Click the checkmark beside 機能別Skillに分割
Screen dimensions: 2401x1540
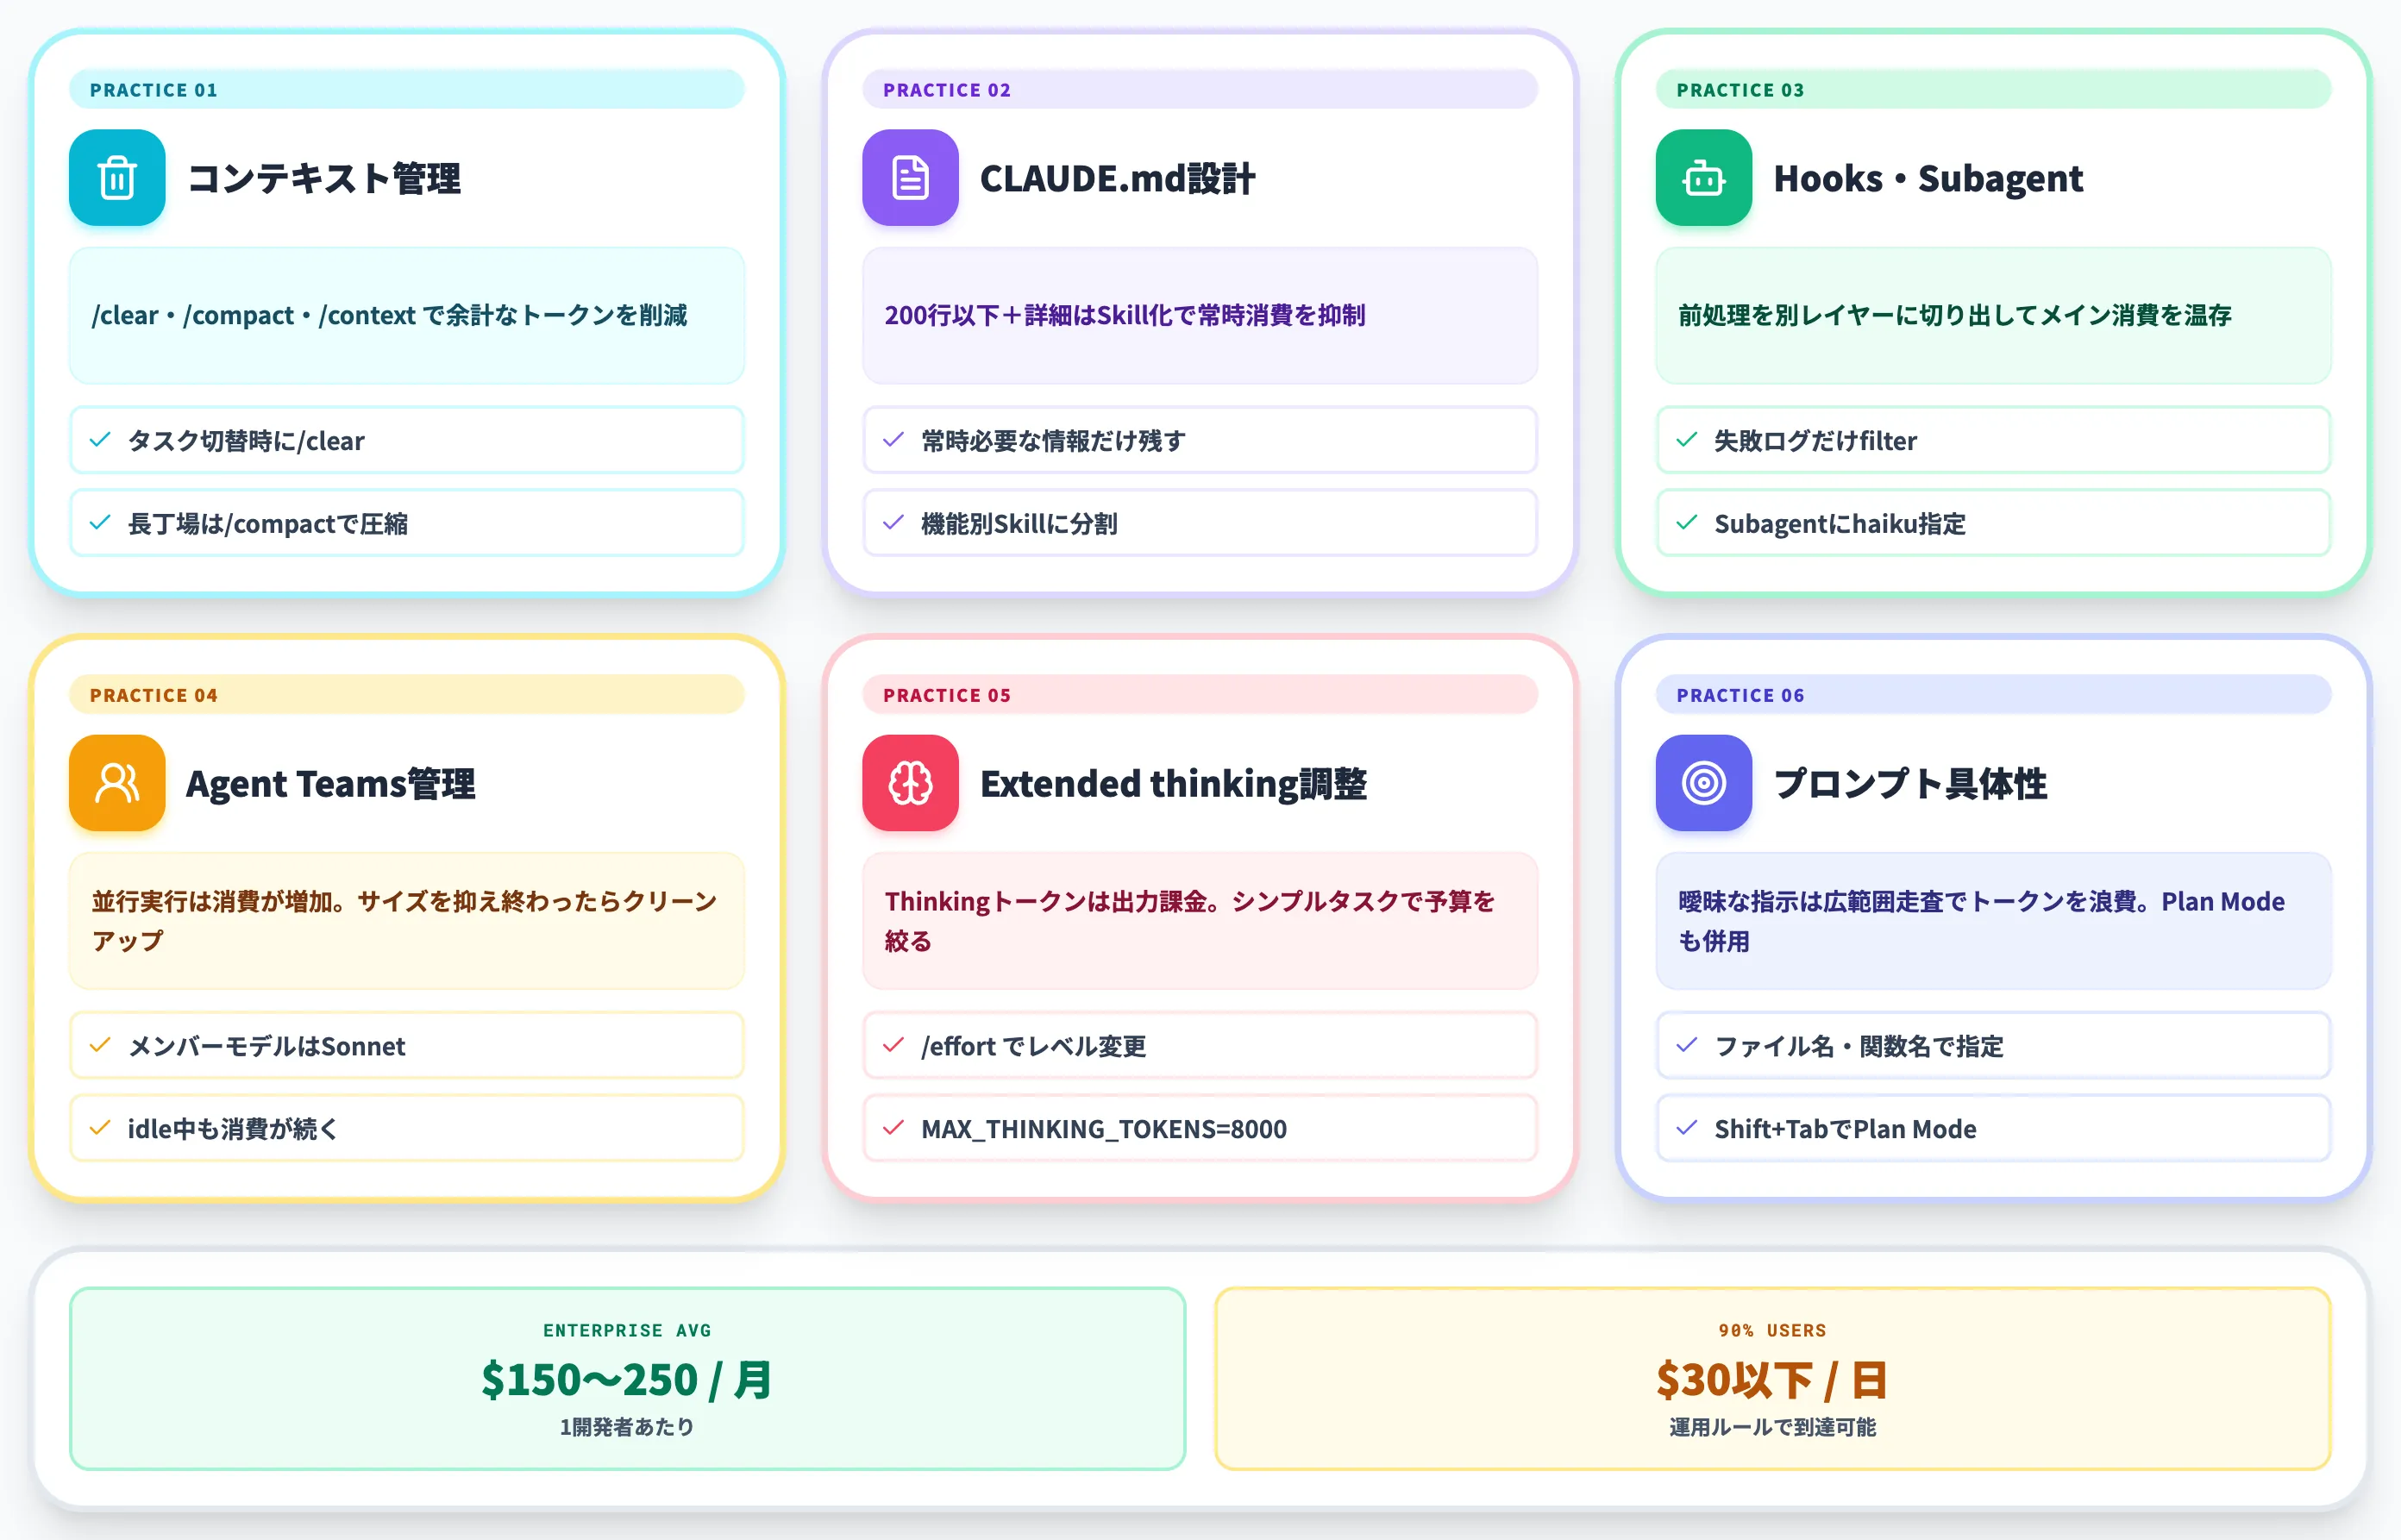point(893,523)
